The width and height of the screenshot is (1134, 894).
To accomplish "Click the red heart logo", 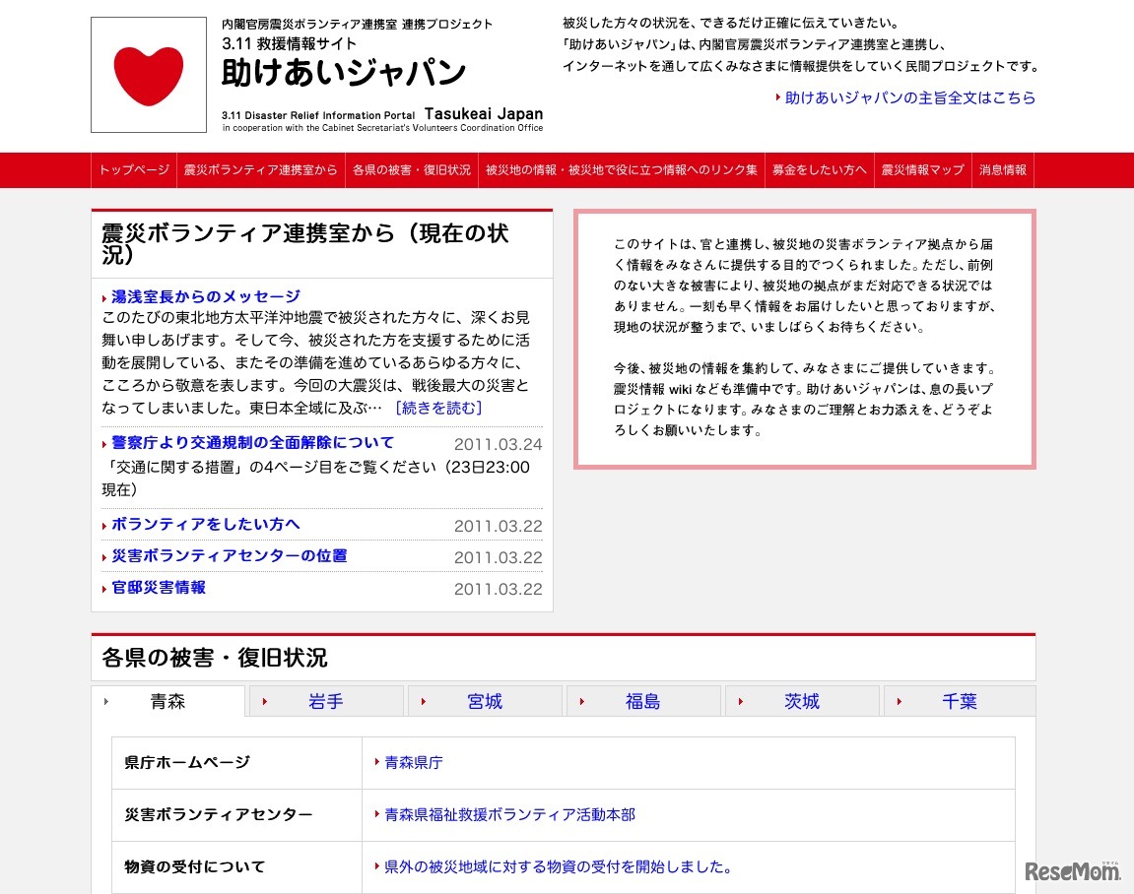I will (x=148, y=75).
